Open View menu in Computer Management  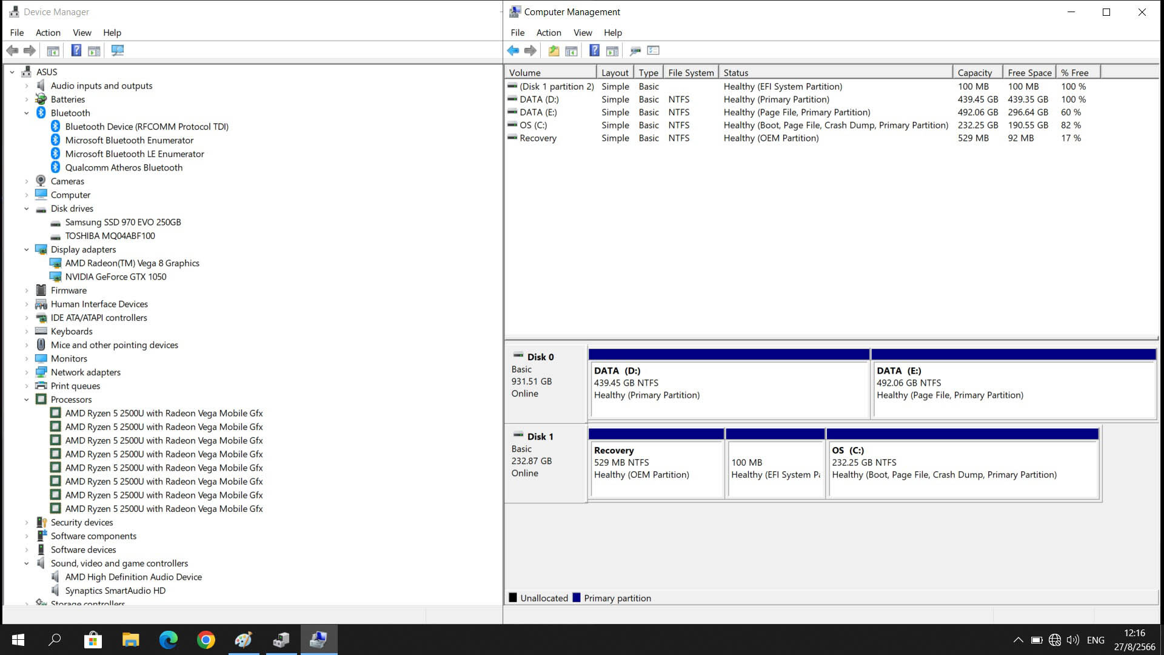click(x=583, y=33)
